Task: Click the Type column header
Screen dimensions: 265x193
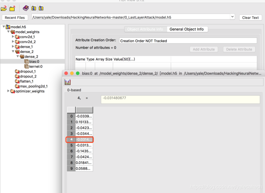Action: point(90,59)
